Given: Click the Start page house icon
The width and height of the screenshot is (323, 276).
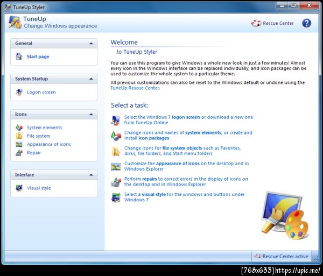Looking at the screenshot, I should pyautogui.click(x=19, y=56).
